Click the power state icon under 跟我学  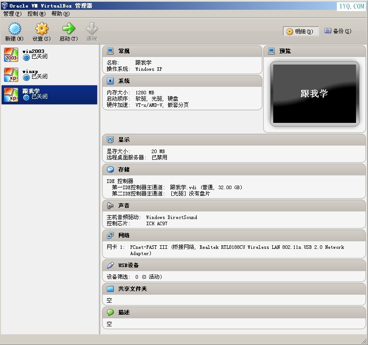(26, 97)
